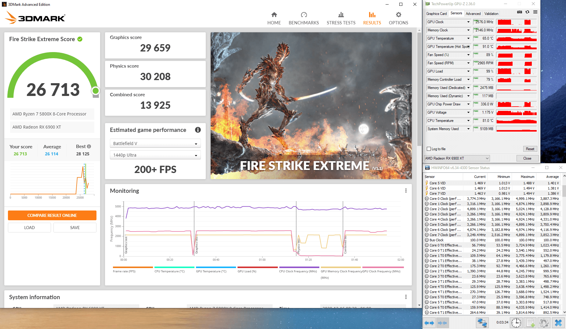Open the System information three-dot menu
This screenshot has width=566, height=329.
tap(406, 297)
